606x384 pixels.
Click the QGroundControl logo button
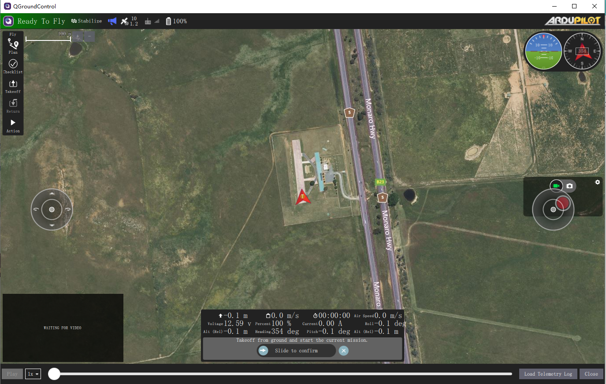click(7, 21)
